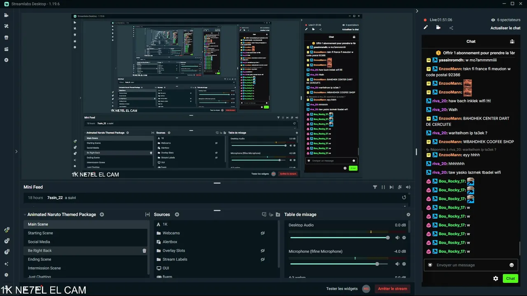Open the scene transitions icon
Image resolution: width=527 pixels, height=296 pixels.
click(x=147, y=215)
